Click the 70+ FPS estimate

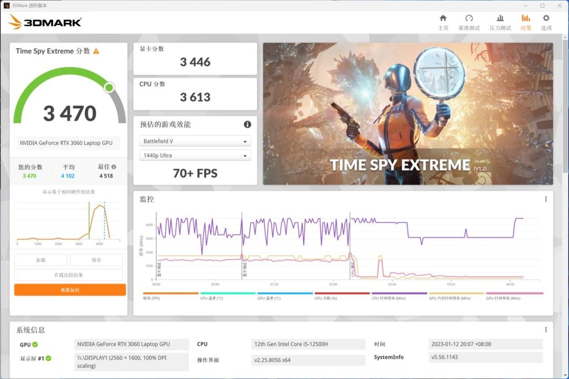(195, 174)
